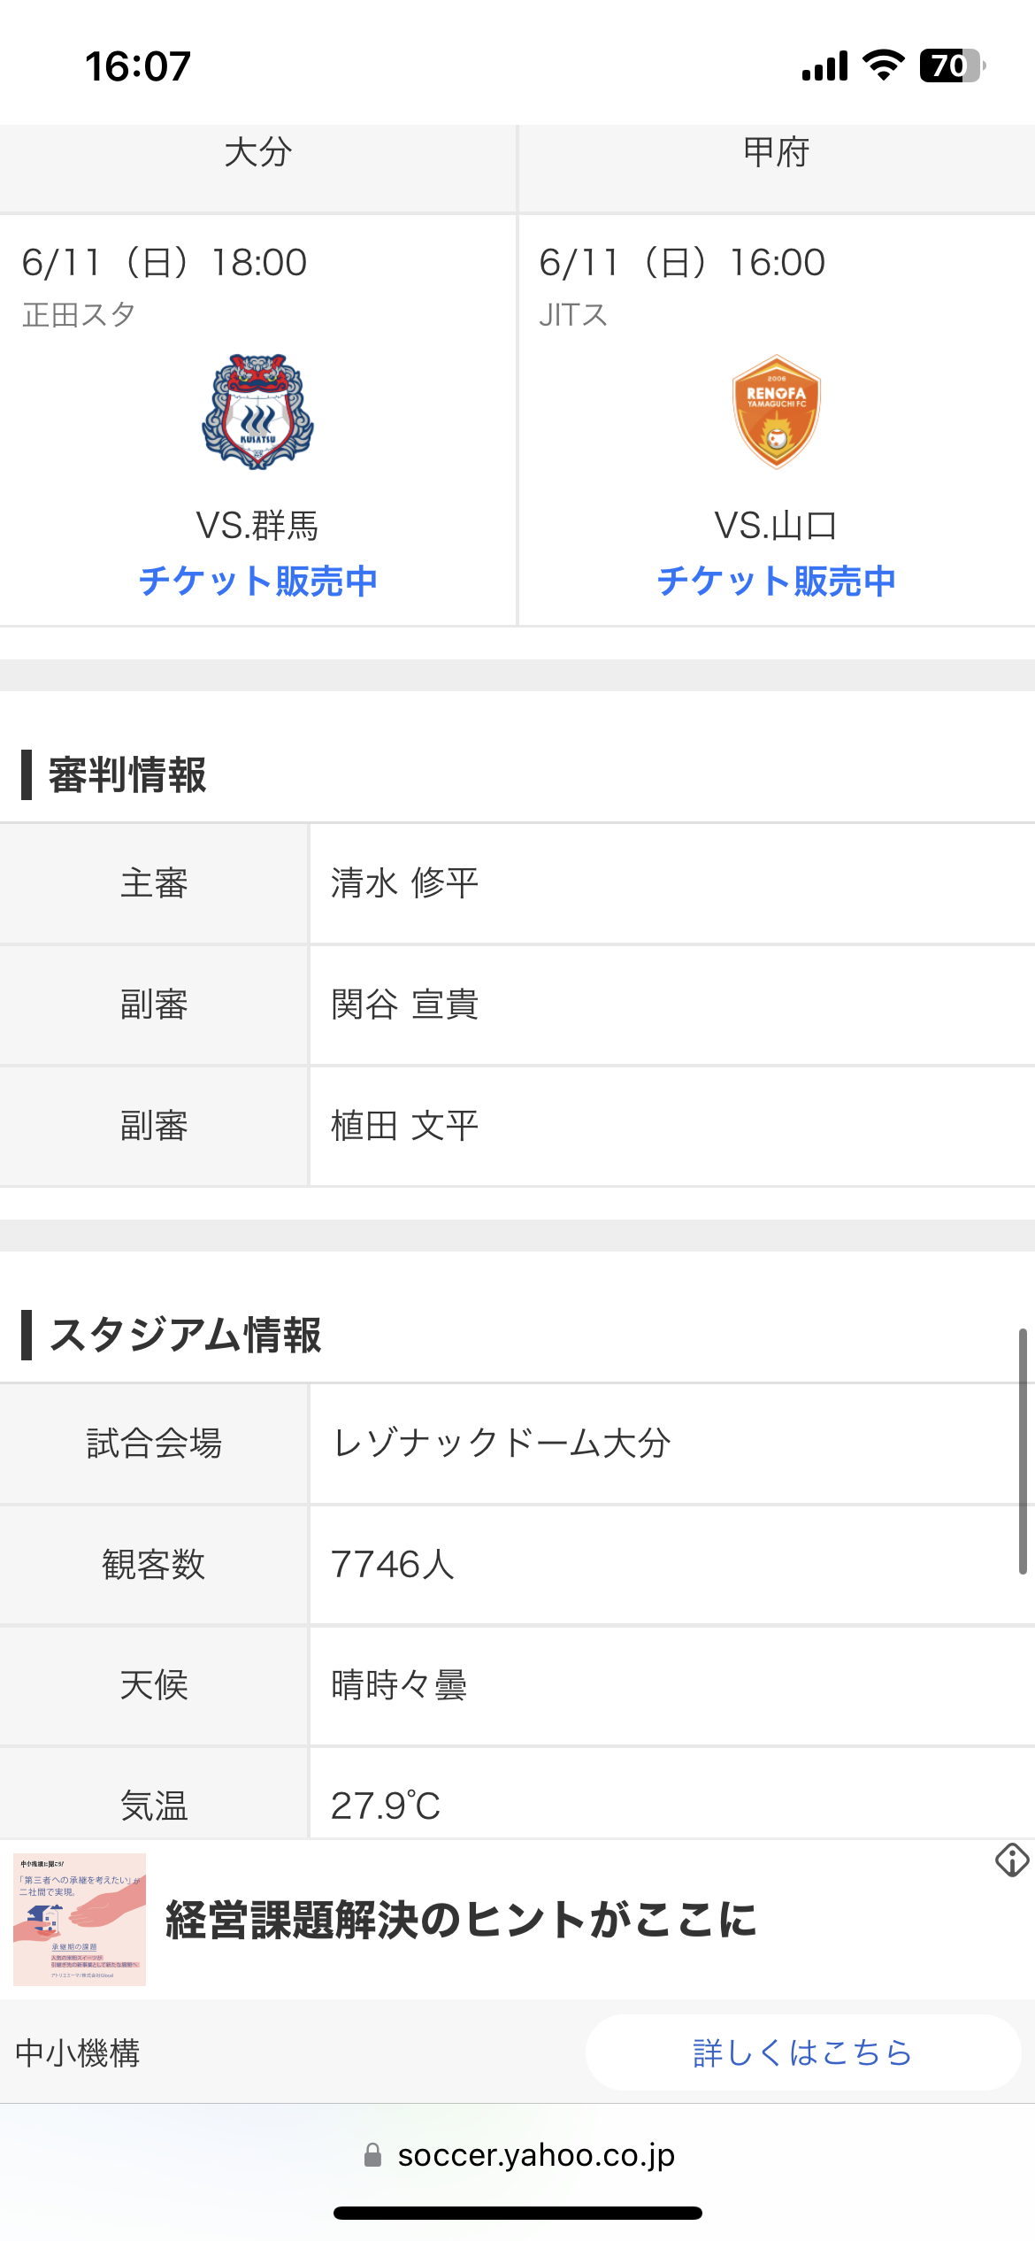1035x2241 pixels.
Task: Open the ad info icon
Action: pos(1012,1860)
